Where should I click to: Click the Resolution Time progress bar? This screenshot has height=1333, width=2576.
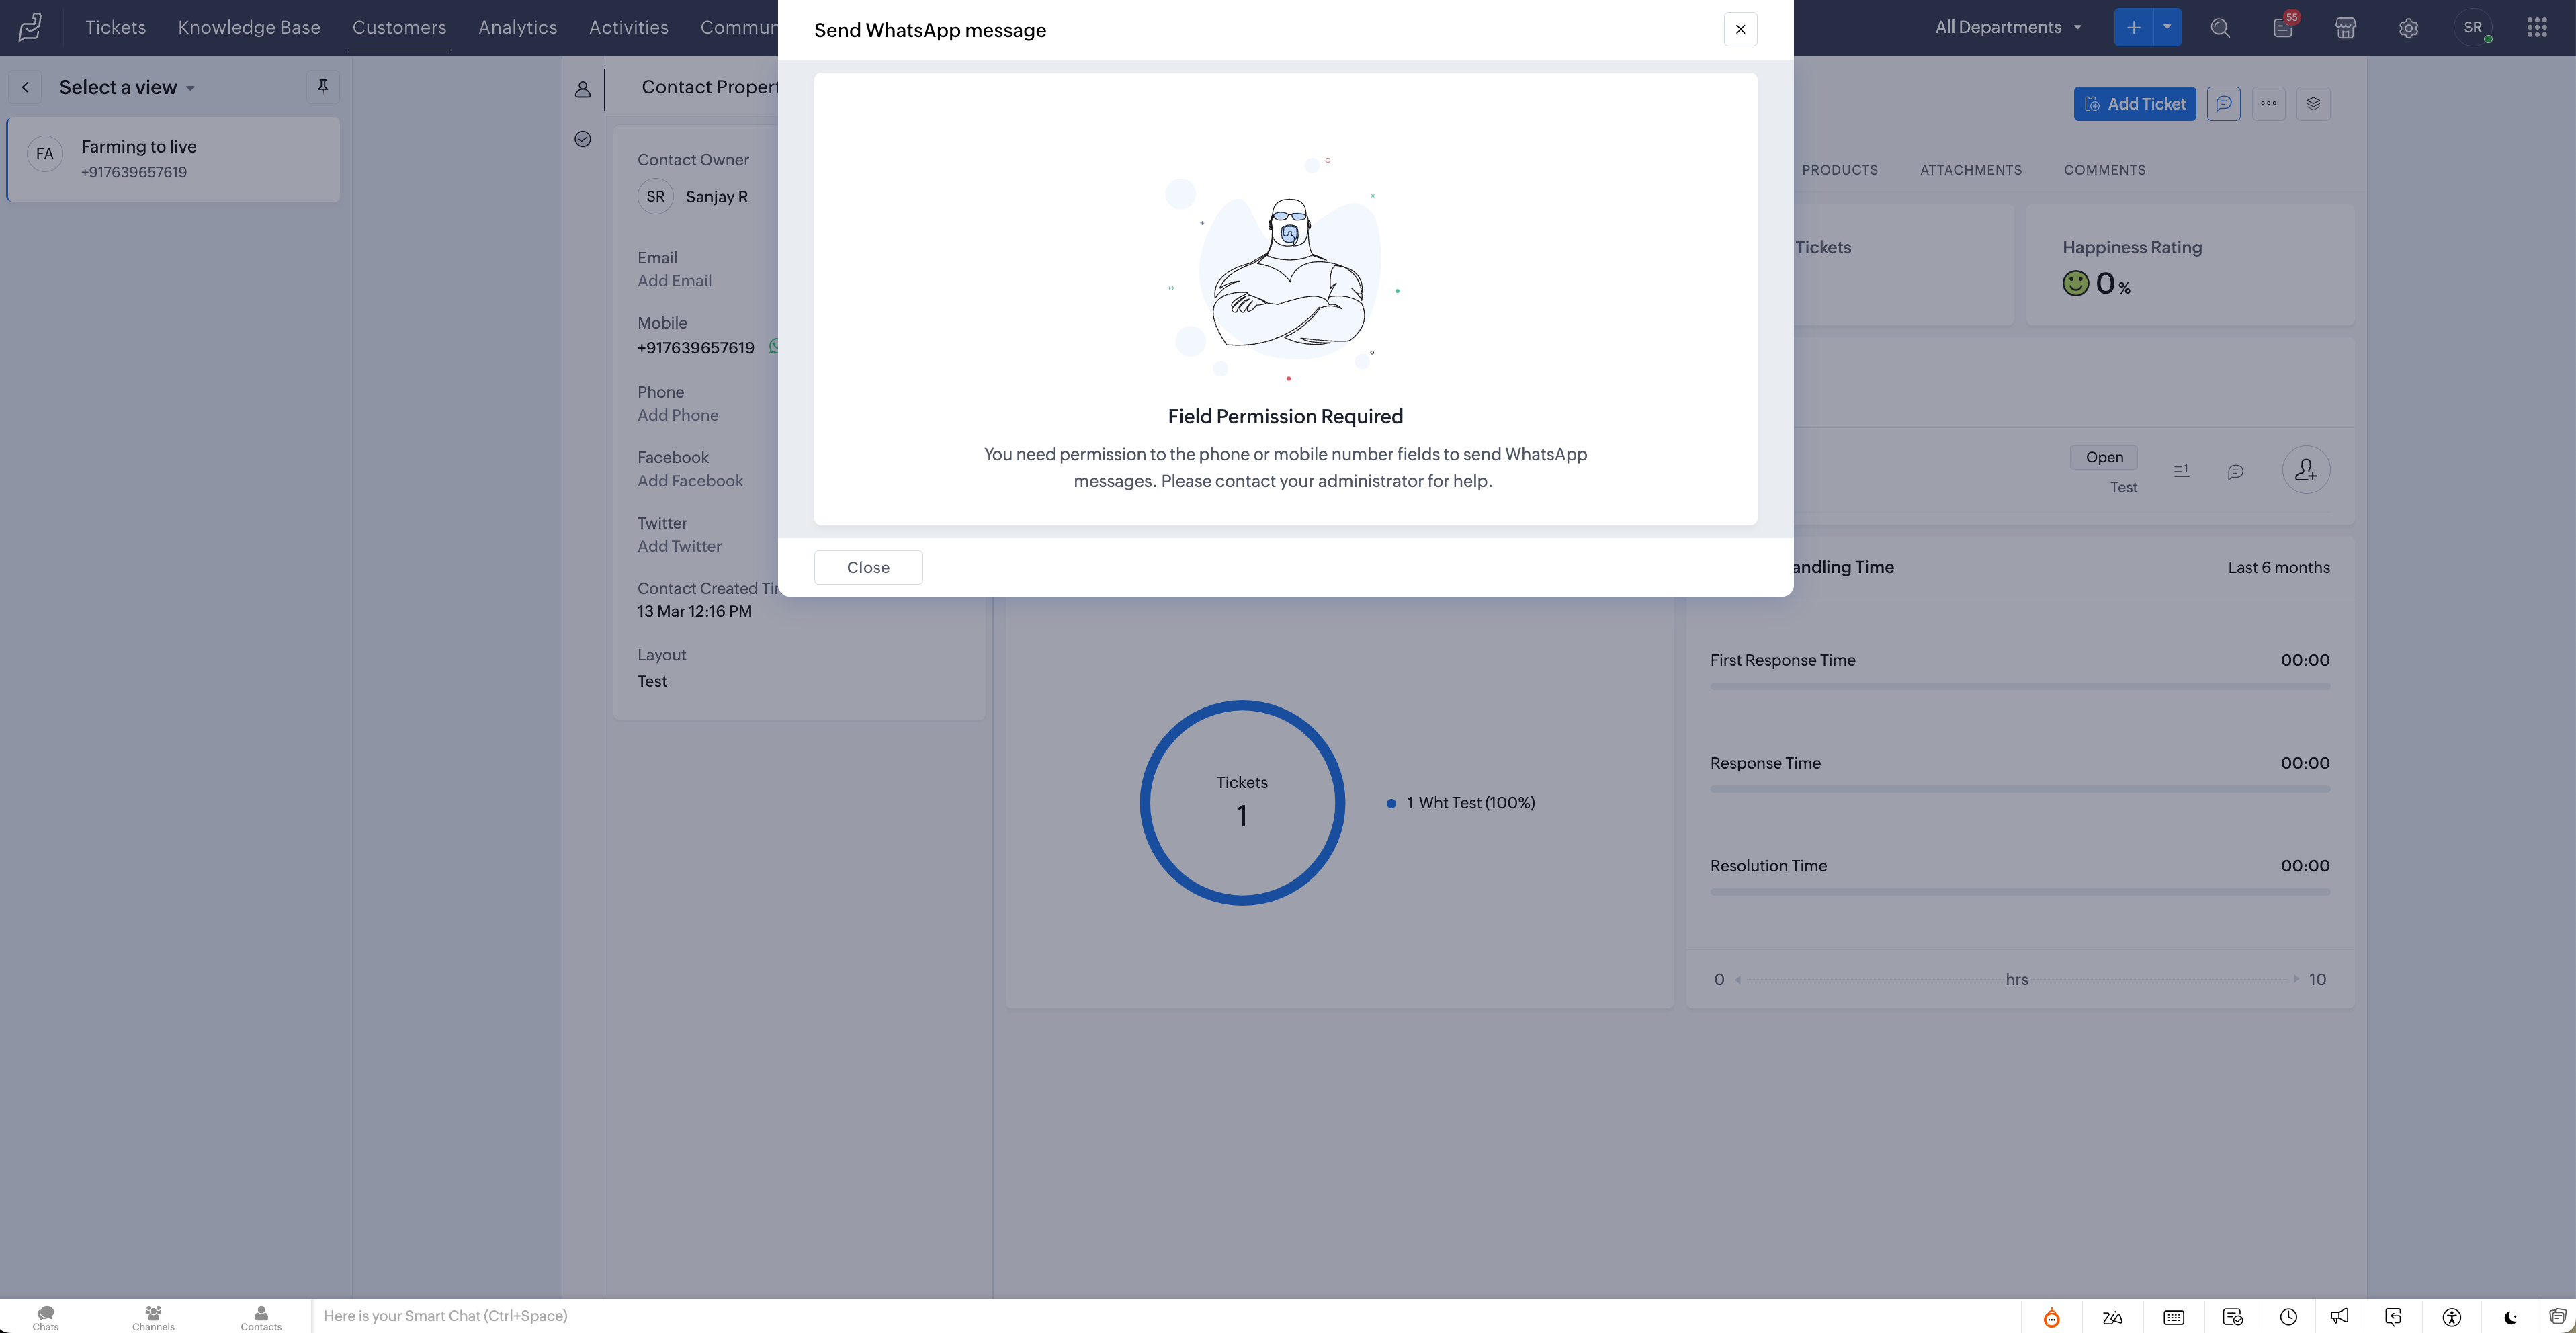click(2019, 892)
